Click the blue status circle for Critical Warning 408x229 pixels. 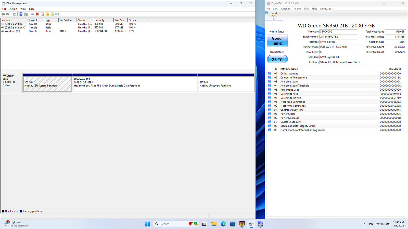[x=270, y=74]
